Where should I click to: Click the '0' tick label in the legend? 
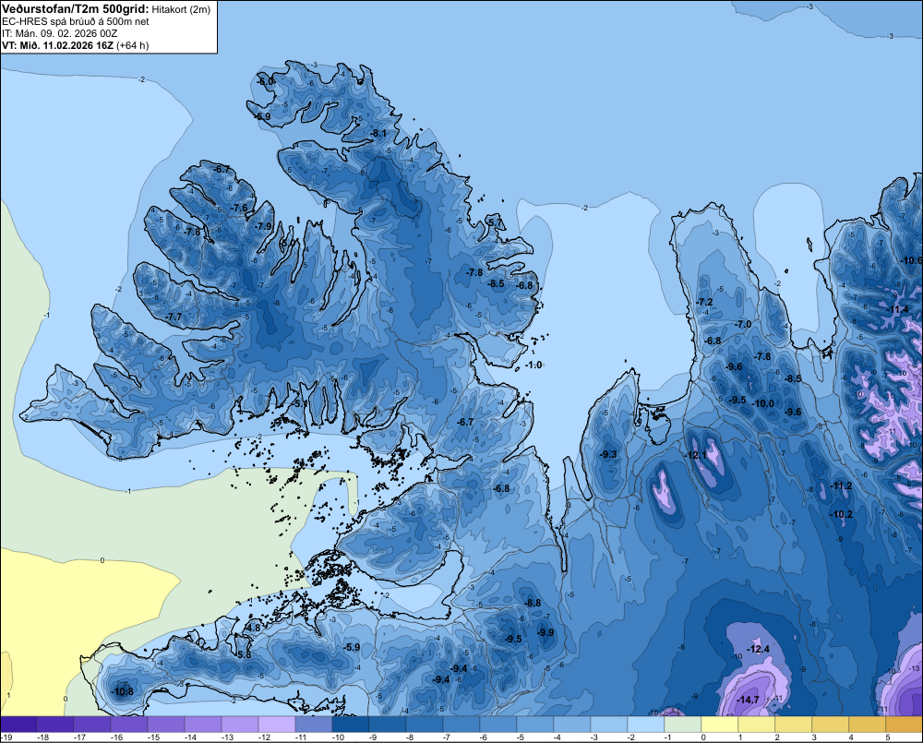[702, 737]
